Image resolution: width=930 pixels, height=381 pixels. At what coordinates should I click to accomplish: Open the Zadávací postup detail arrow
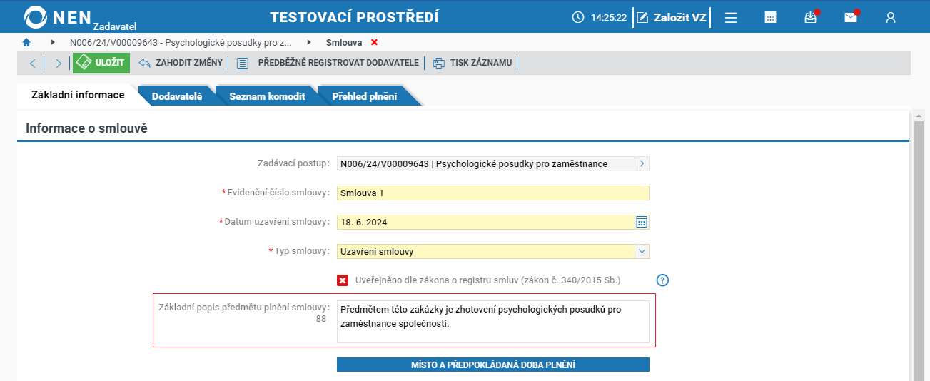642,163
